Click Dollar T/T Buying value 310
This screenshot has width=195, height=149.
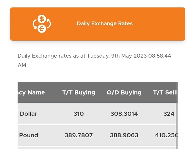(79, 114)
